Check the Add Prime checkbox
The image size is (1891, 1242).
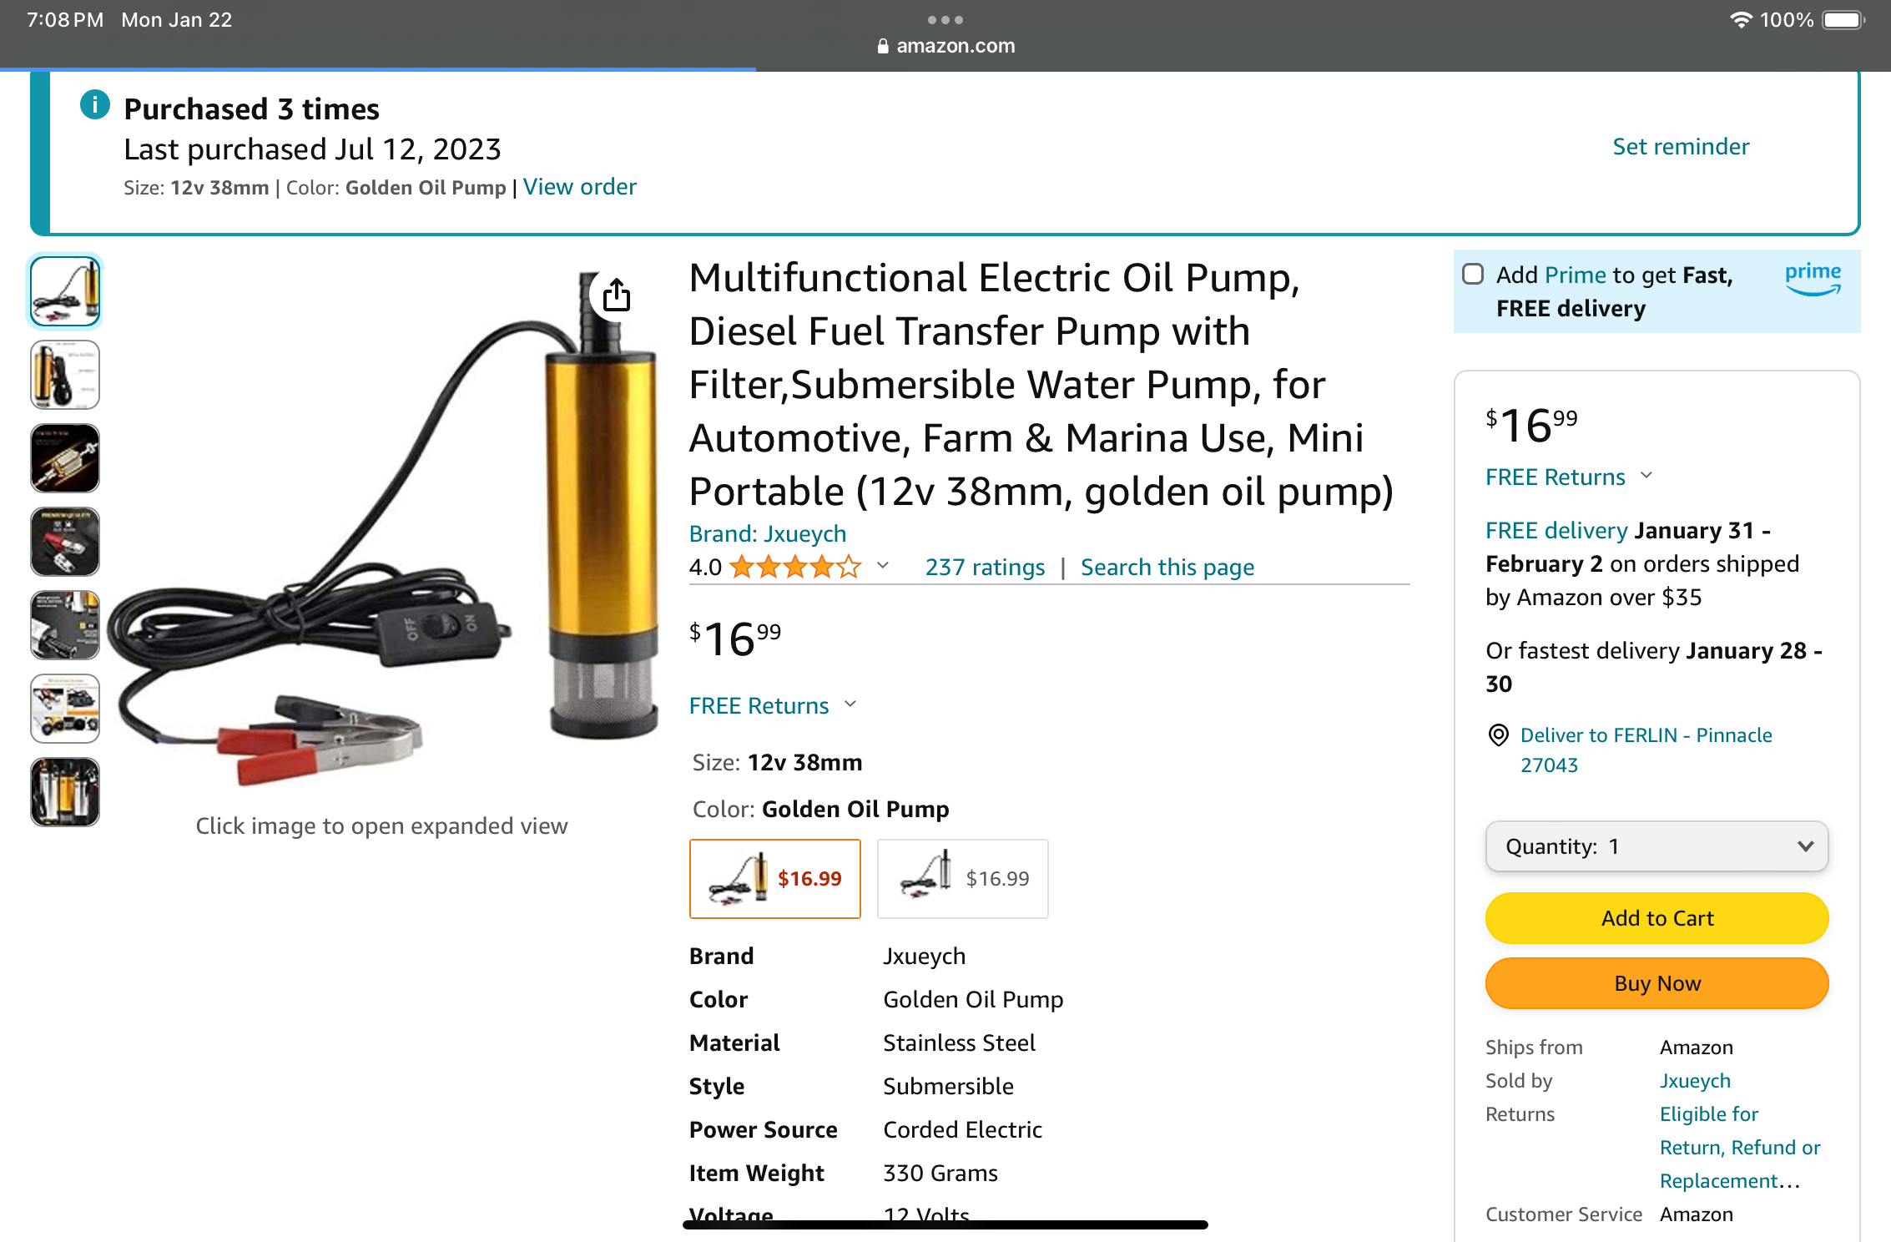[x=1473, y=275]
